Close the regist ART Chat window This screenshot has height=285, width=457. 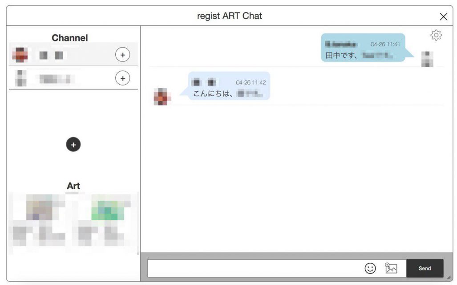(443, 16)
